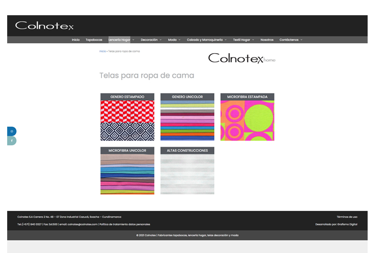This screenshot has width=381, height=253.
Task: Open the Calzado y Marroquinería menu
Action: [205, 40]
